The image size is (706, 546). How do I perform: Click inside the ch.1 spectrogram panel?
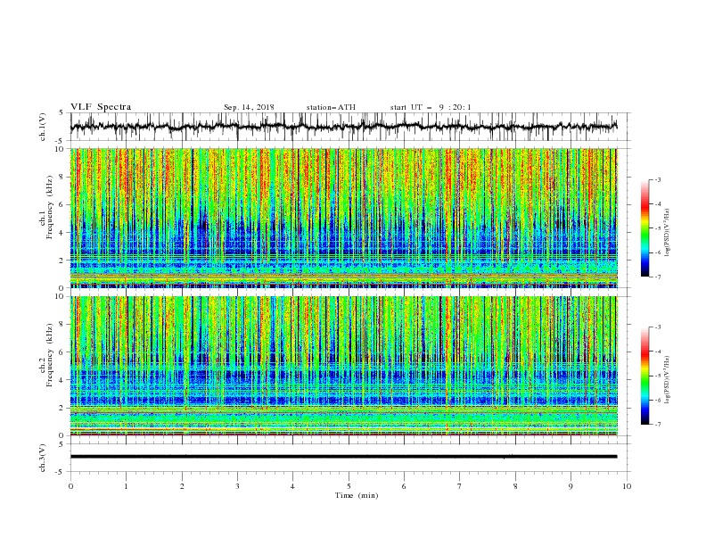point(344,218)
